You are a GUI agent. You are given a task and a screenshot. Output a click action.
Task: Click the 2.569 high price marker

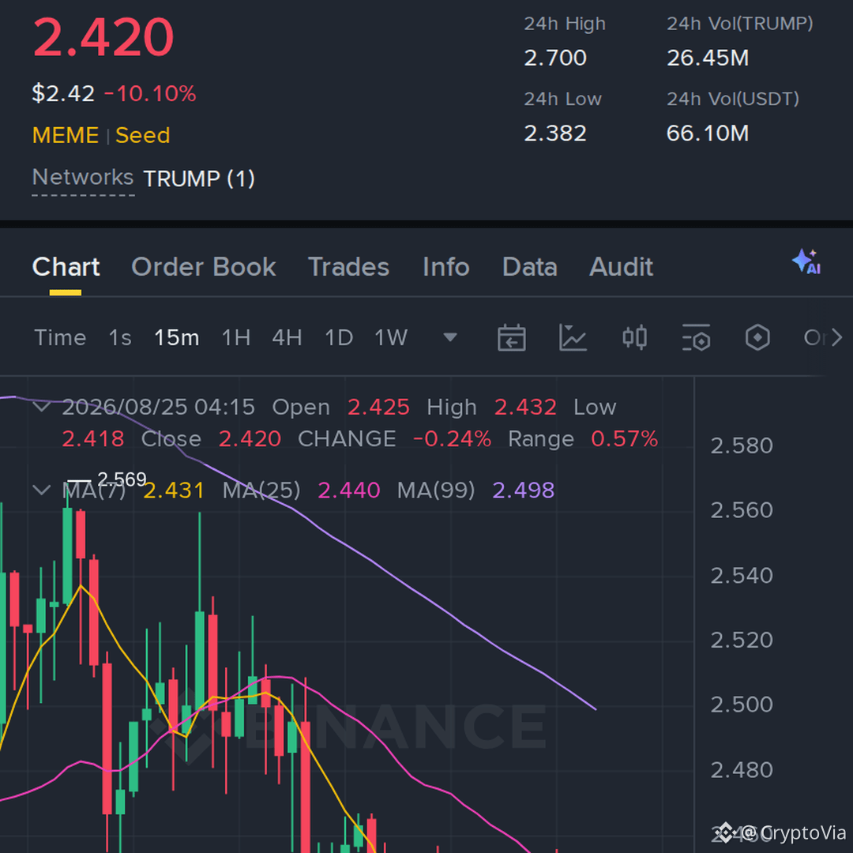click(122, 479)
